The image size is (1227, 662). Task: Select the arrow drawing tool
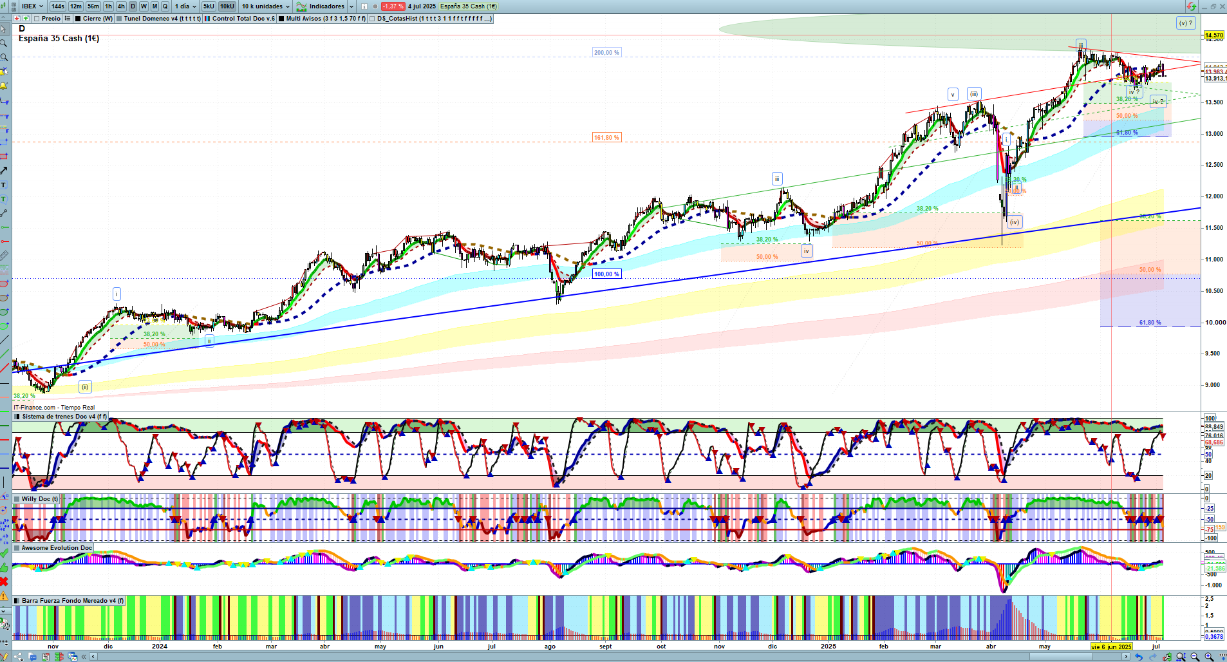pos(4,170)
